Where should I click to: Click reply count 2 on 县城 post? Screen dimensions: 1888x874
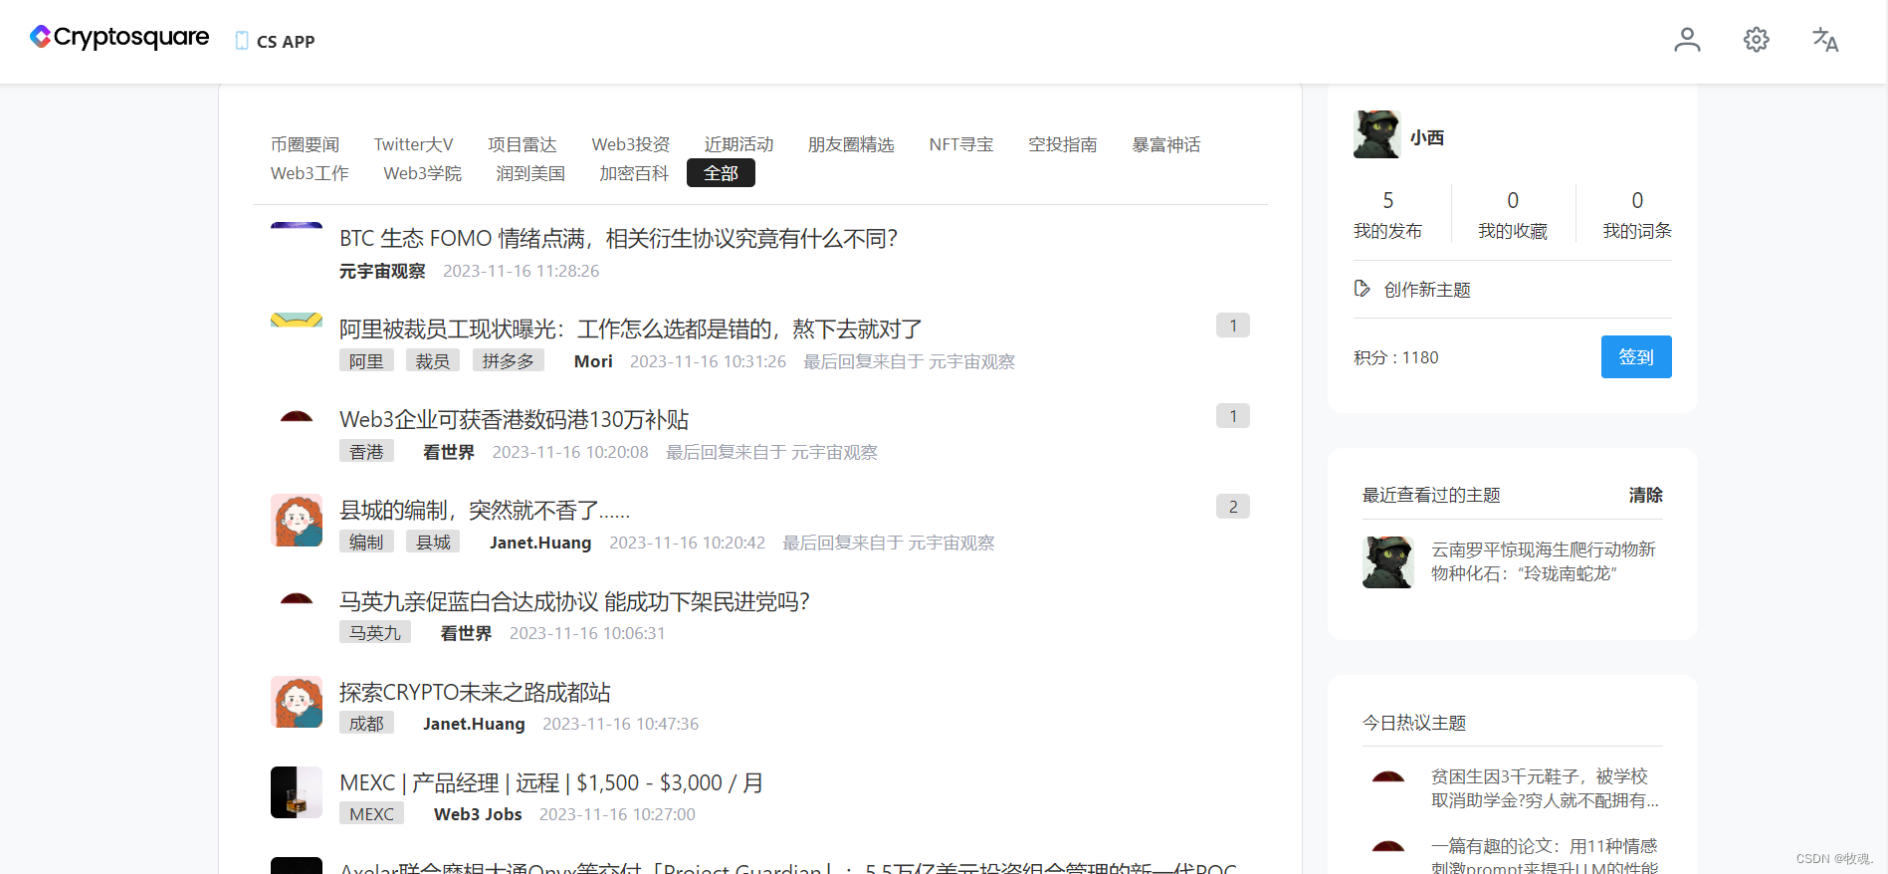[x=1233, y=507]
